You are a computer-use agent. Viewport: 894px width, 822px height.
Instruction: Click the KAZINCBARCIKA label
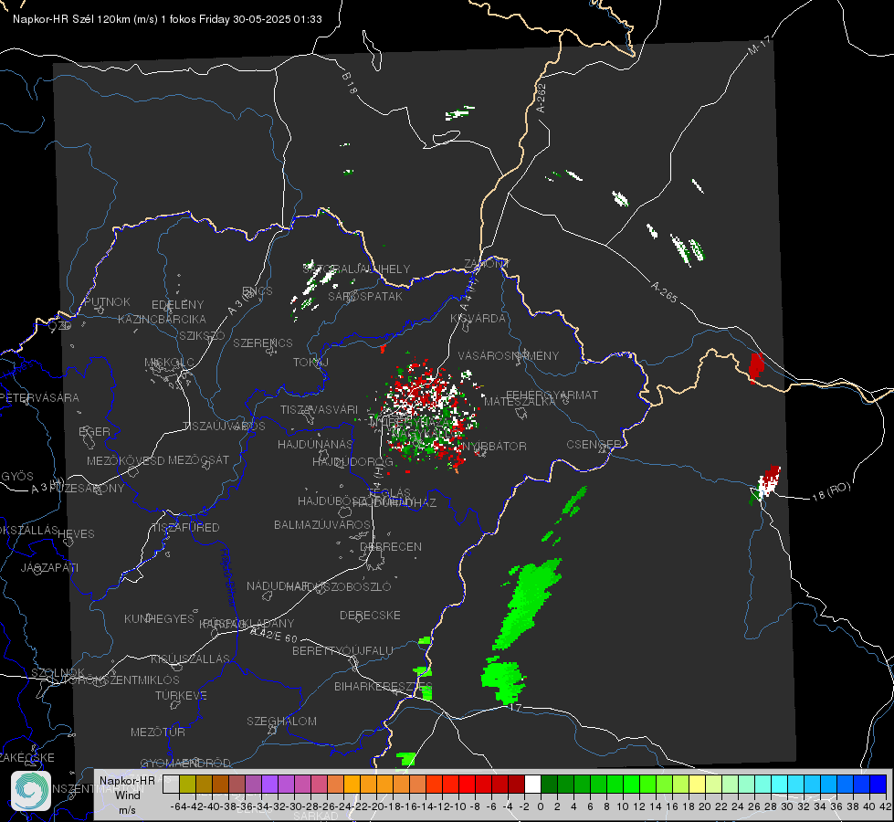coord(162,319)
